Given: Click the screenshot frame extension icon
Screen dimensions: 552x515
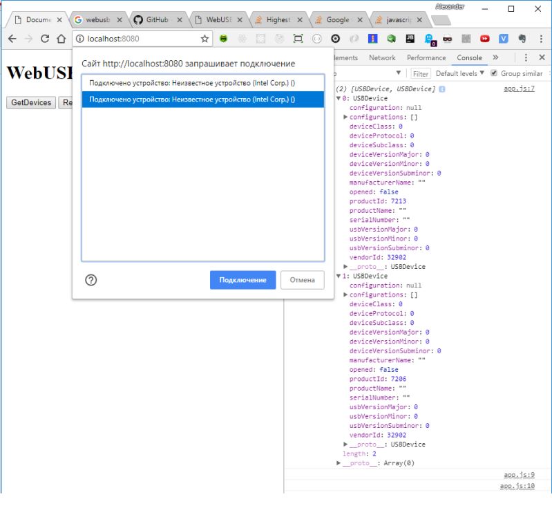Looking at the screenshot, I should [x=298, y=39].
